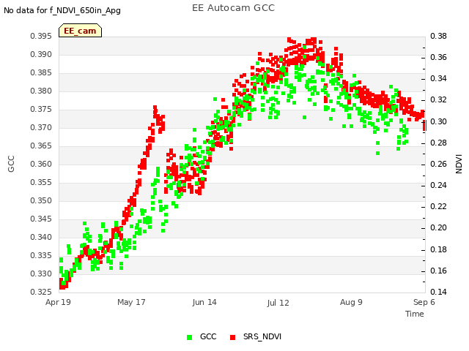Click the 0.20 NDVI axis value
Image resolution: width=469 pixels, height=351 pixels.
tap(438, 227)
